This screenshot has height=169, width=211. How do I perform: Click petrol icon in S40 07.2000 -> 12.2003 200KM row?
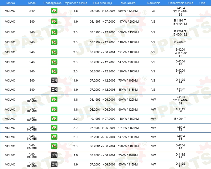pyautogui.click(x=54, y=62)
